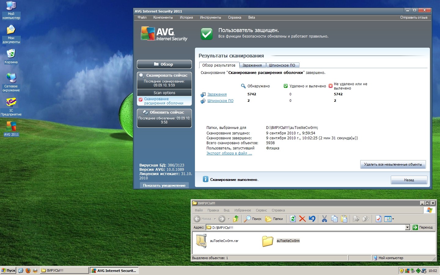The image size is (440, 275).
Task: Open the address bar dropdown
Action: click(407, 227)
